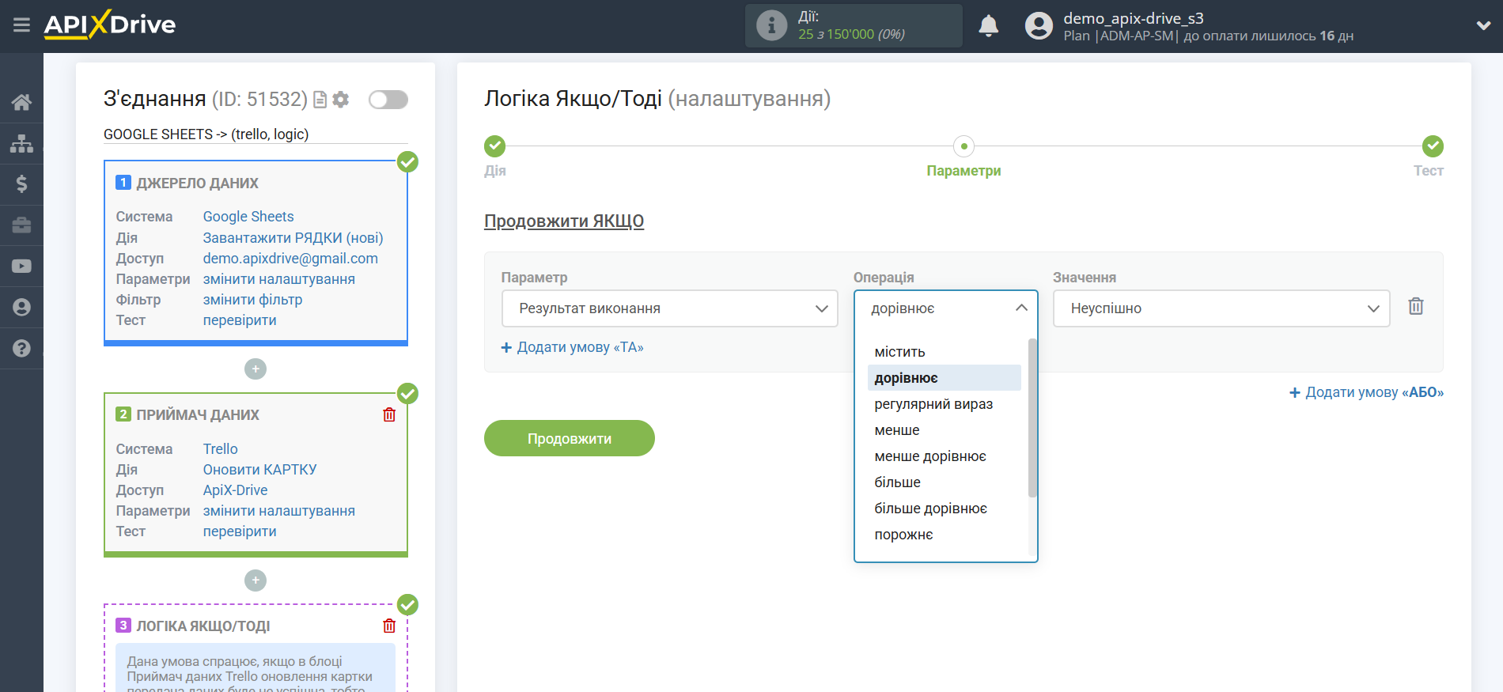This screenshot has width=1503, height=692.
Task: Choose більше option
Action: 944,482
